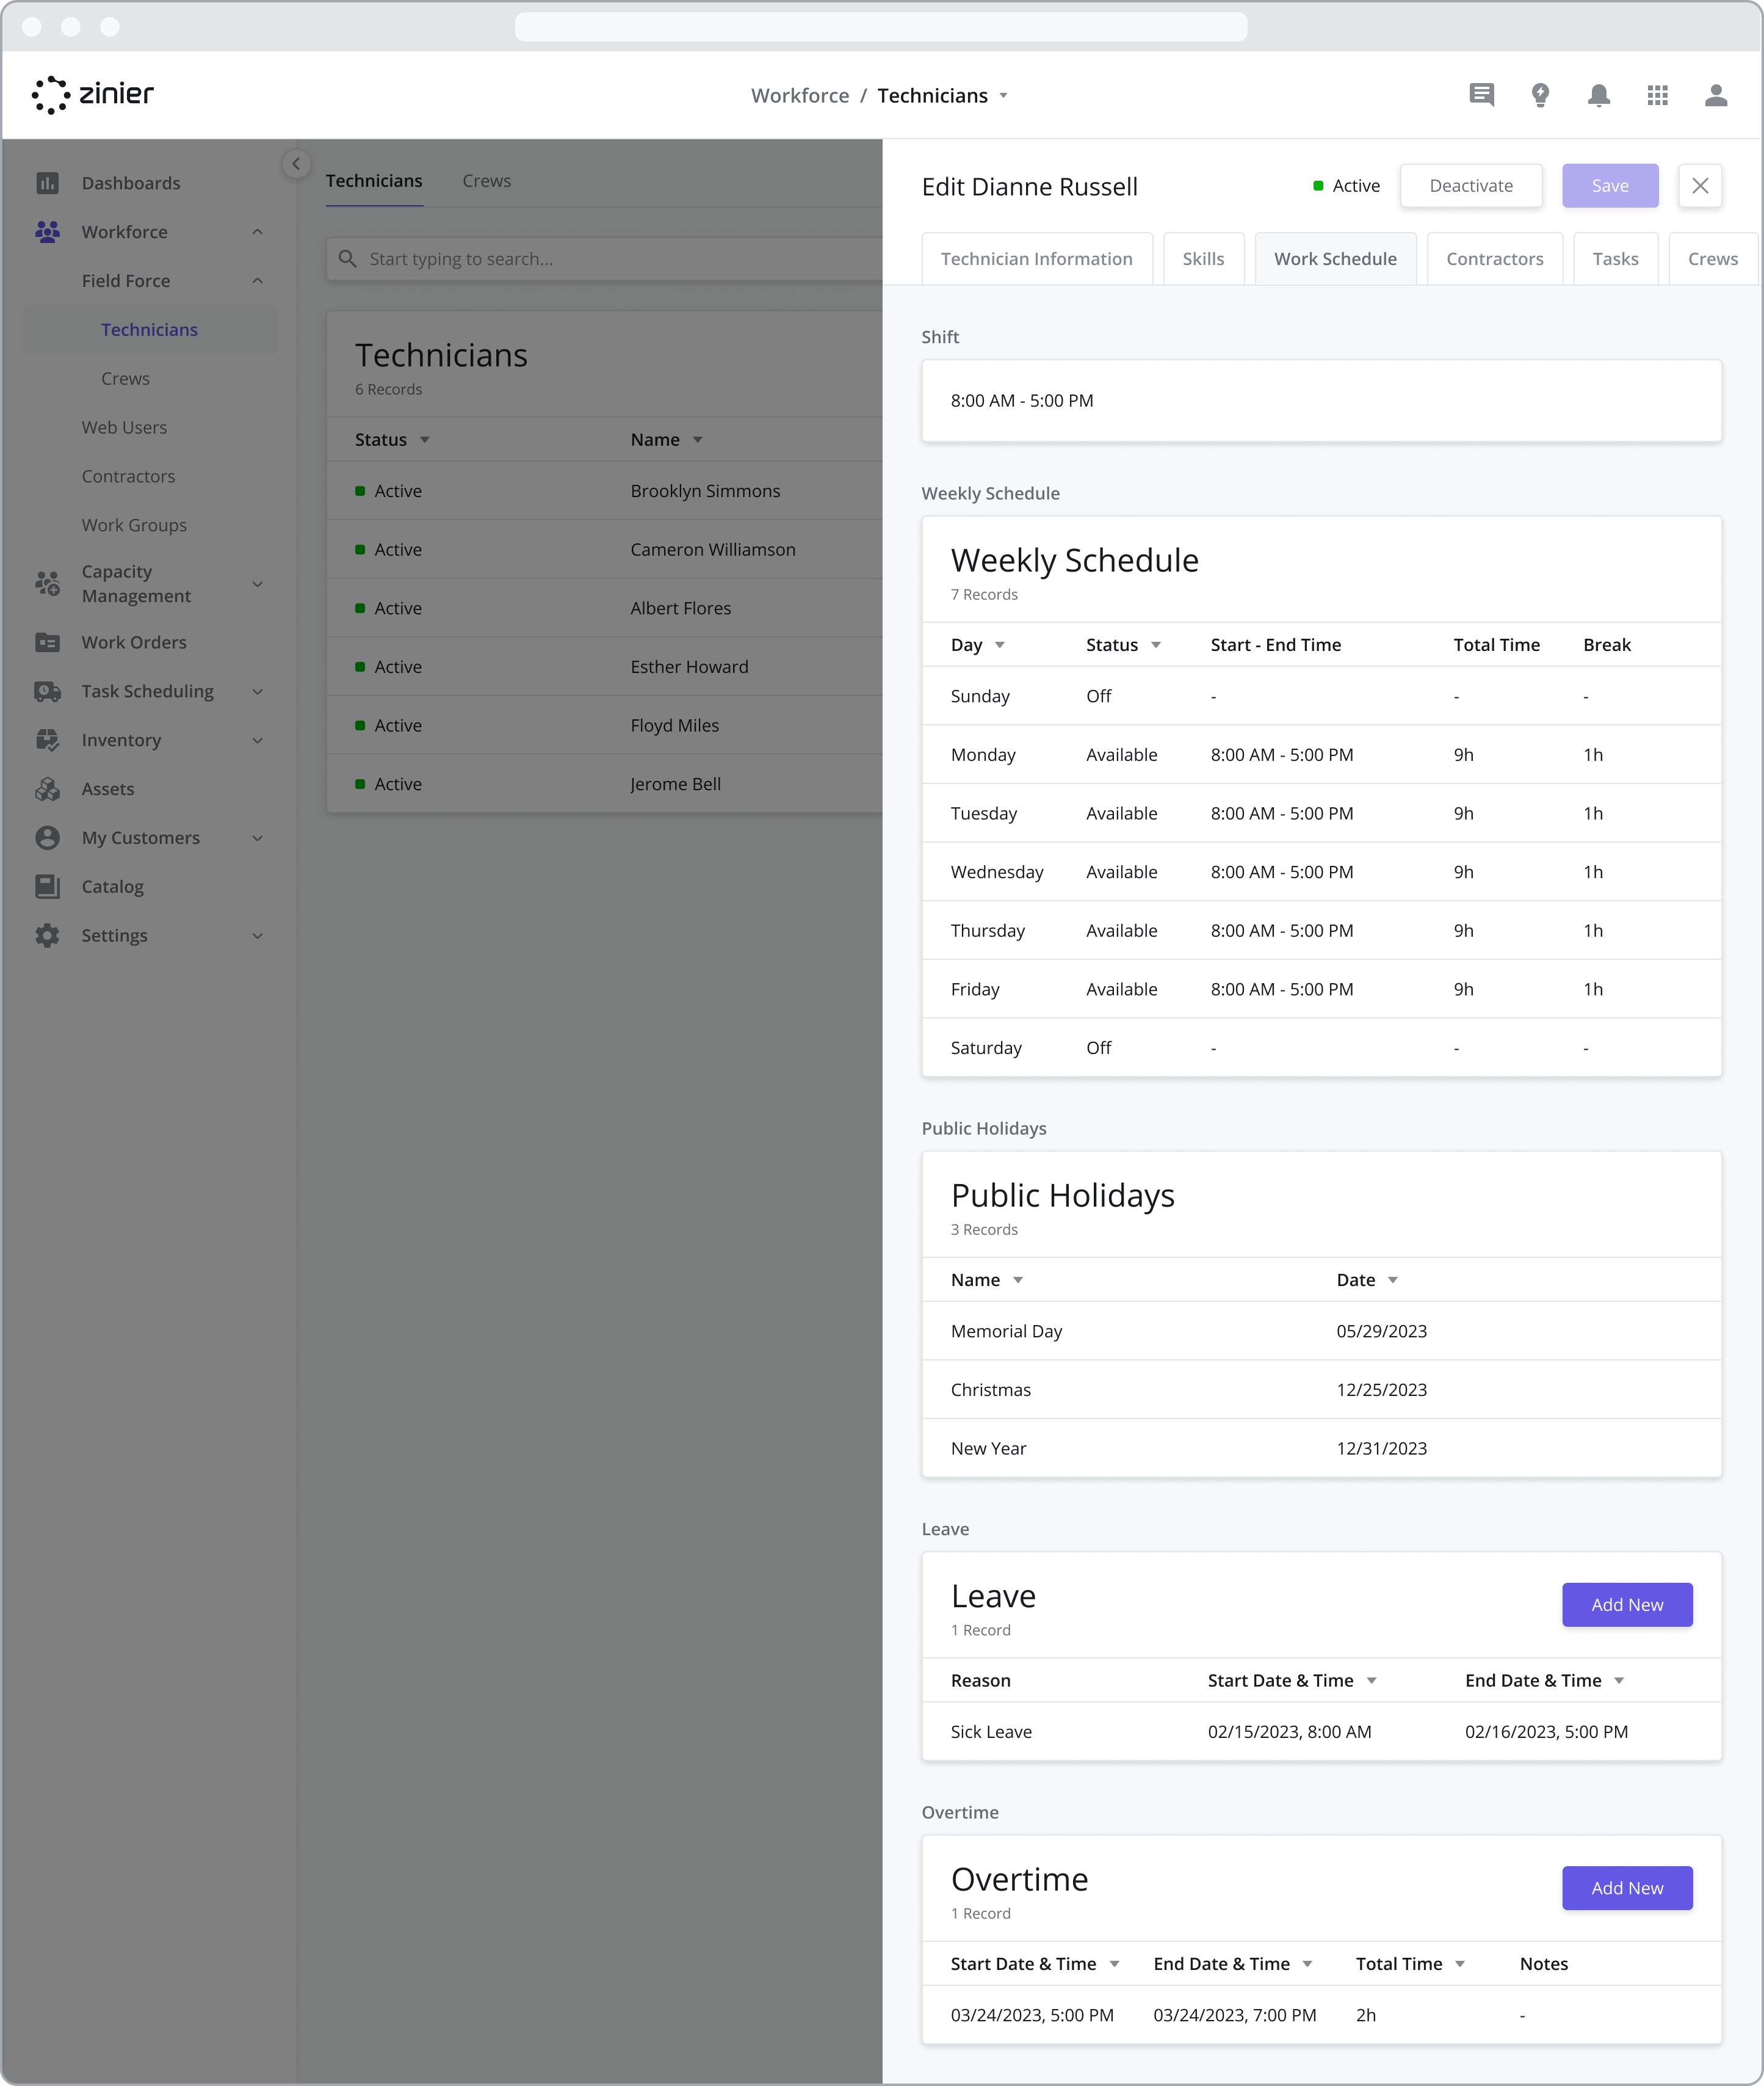The image size is (1764, 2086).
Task: Click the Save button
Action: click(1609, 186)
